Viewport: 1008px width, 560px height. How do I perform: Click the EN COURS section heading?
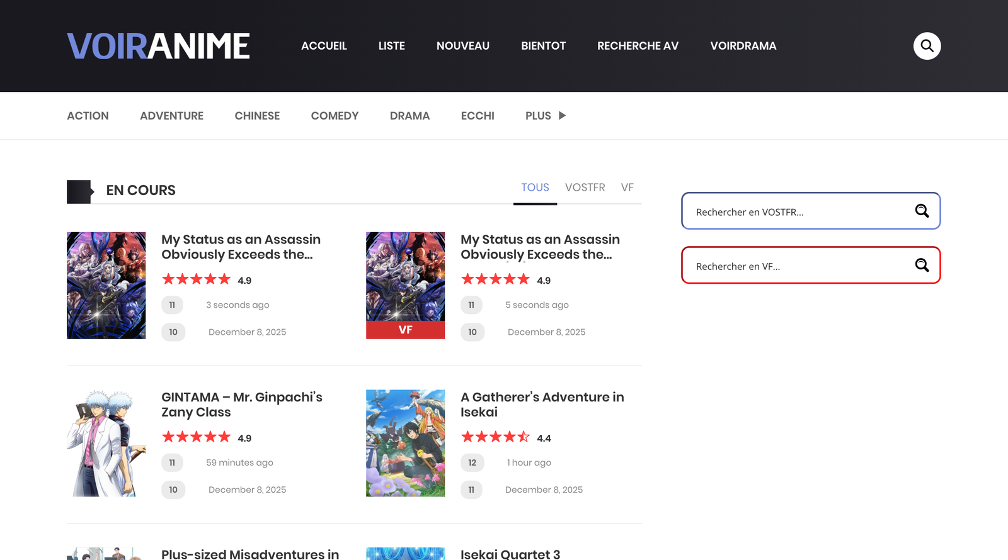click(x=140, y=190)
